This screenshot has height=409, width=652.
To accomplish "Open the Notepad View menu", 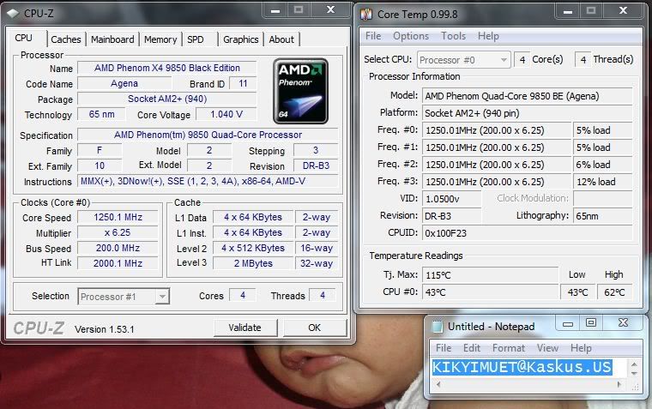I will (x=547, y=348).
